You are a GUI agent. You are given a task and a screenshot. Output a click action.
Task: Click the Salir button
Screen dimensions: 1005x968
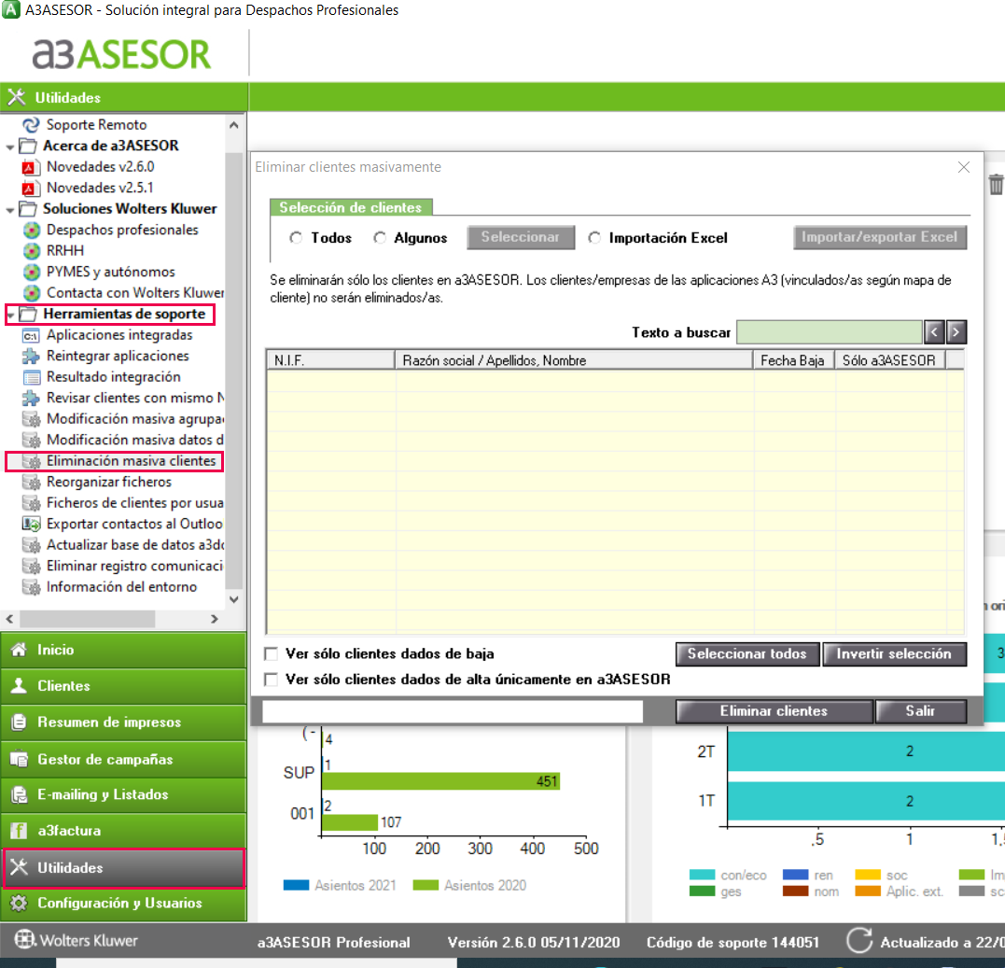click(x=920, y=711)
